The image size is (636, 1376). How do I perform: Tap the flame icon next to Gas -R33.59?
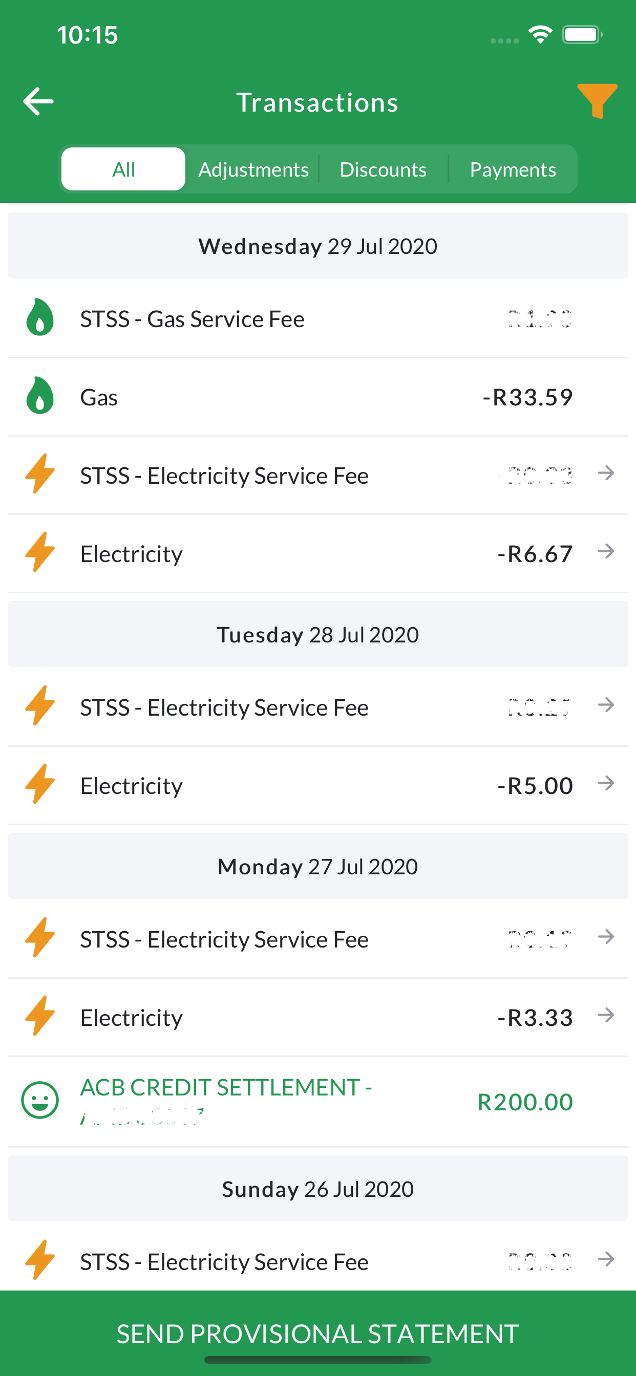click(x=40, y=396)
